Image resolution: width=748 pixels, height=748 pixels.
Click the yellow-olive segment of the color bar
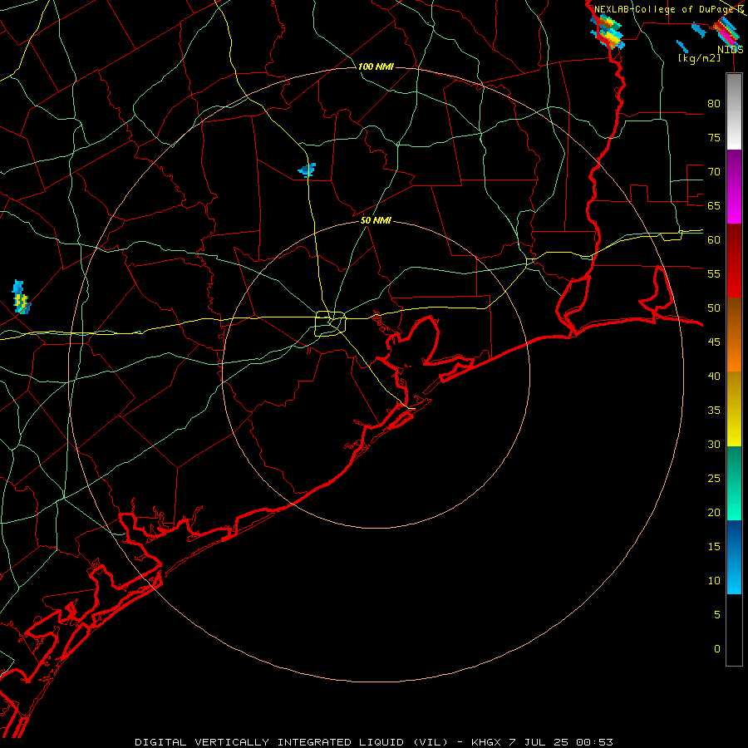pyautogui.click(x=734, y=409)
